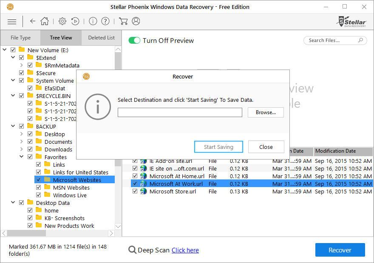Click the Microsoft Store.url file icon
This screenshot has width=374, height=263.
143,191
